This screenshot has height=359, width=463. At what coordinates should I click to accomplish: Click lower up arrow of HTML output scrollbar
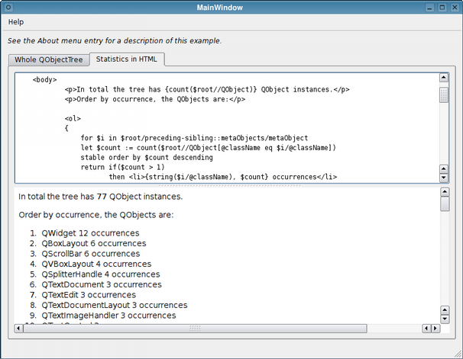[445, 310]
